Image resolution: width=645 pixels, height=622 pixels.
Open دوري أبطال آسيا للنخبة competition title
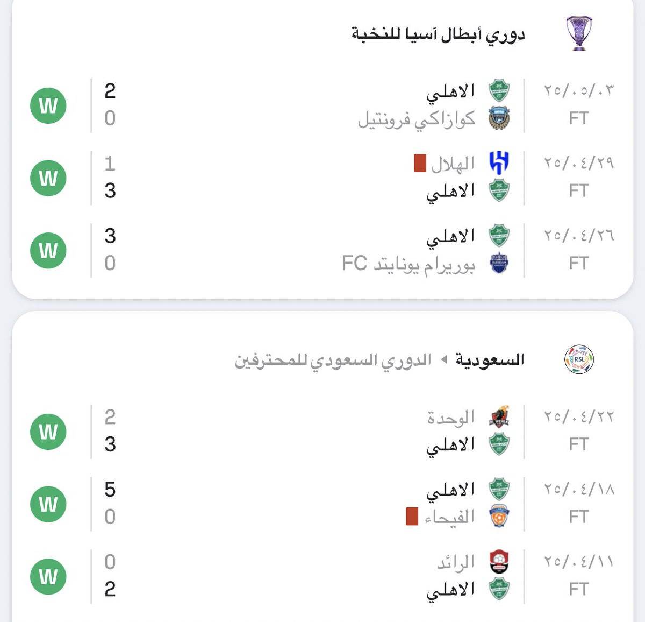pos(438,35)
